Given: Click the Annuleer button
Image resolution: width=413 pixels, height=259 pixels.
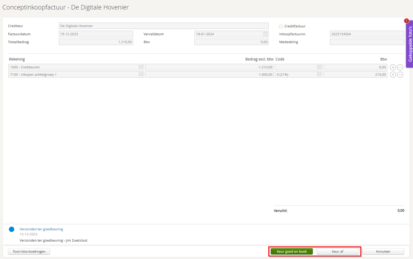Looking at the screenshot, I should point(383,252).
